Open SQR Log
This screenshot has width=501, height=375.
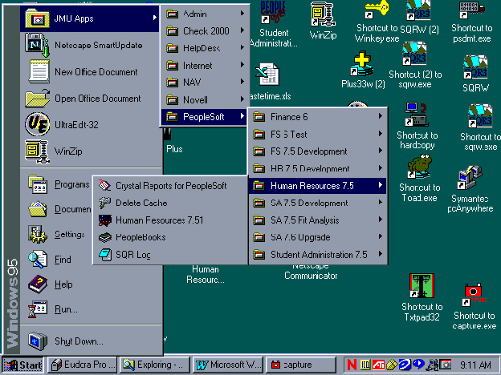pyautogui.click(x=171, y=255)
